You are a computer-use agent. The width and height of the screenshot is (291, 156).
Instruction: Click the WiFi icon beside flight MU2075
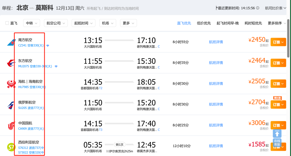click(56, 66)
